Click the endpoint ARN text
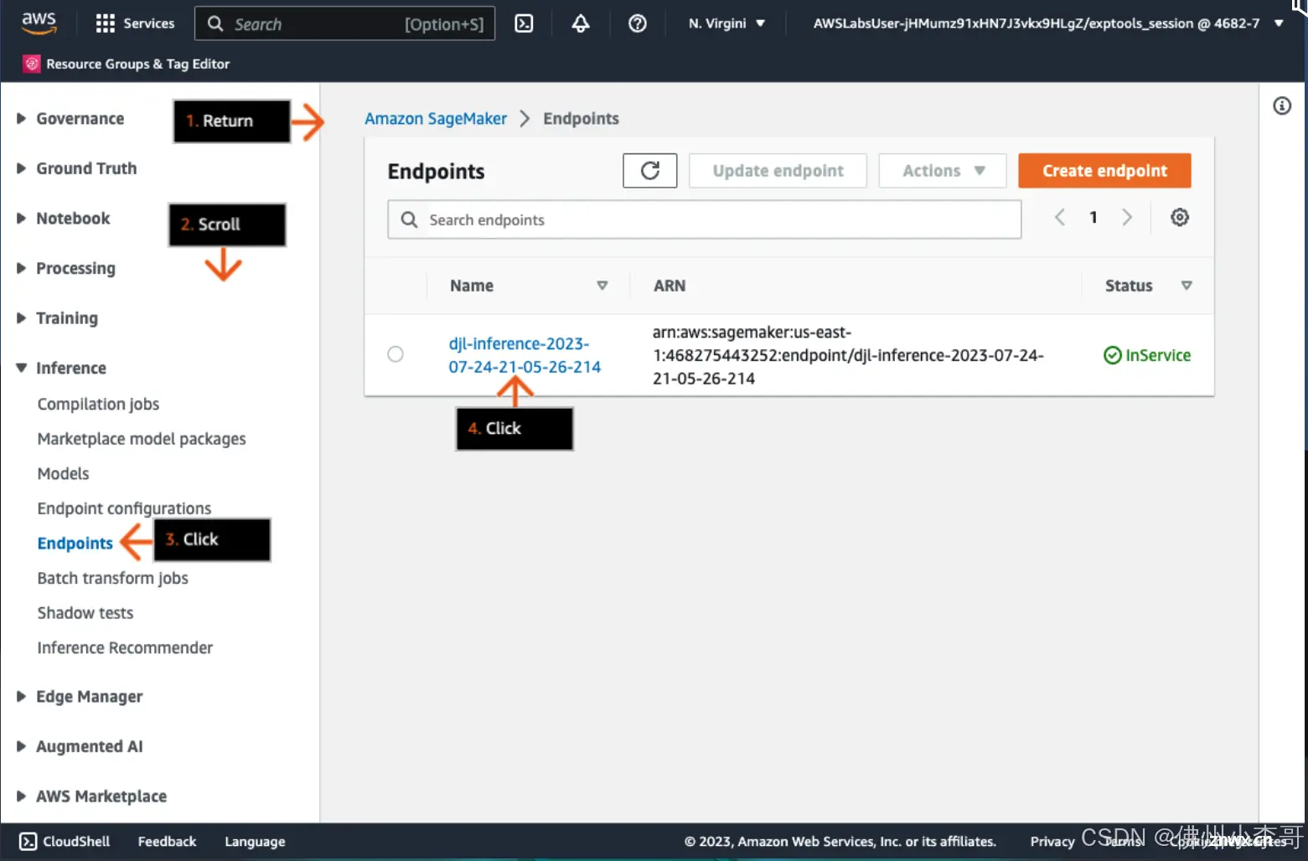The width and height of the screenshot is (1308, 861). click(848, 355)
